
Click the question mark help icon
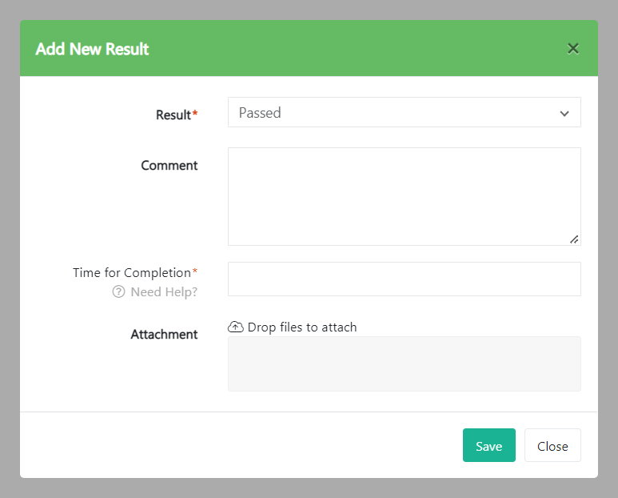coord(118,292)
